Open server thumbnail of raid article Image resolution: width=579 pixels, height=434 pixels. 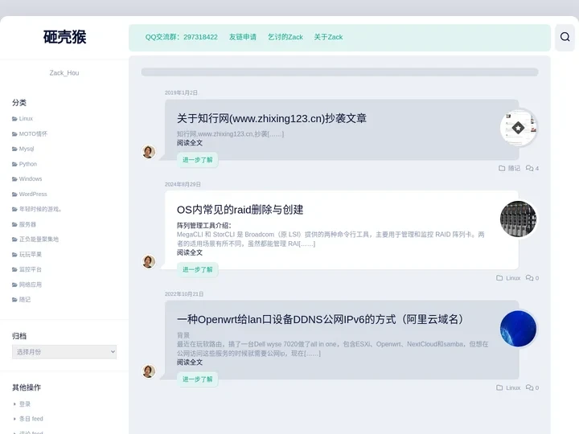(x=518, y=219)
